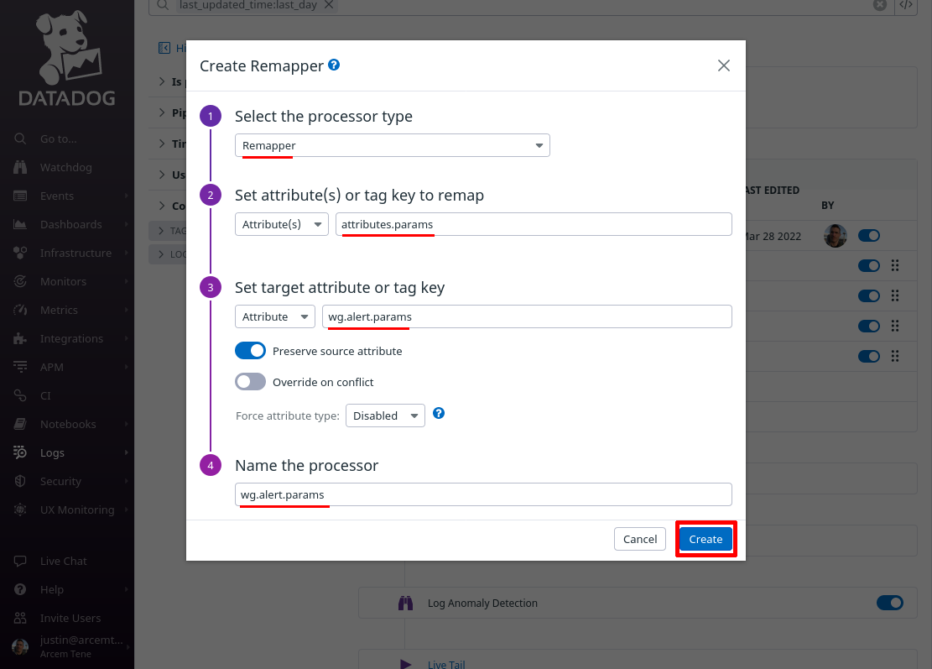Image resolution: width=932 pixels, height=669 pixels.
Task: Click the Create button
Action: point(706,540)
